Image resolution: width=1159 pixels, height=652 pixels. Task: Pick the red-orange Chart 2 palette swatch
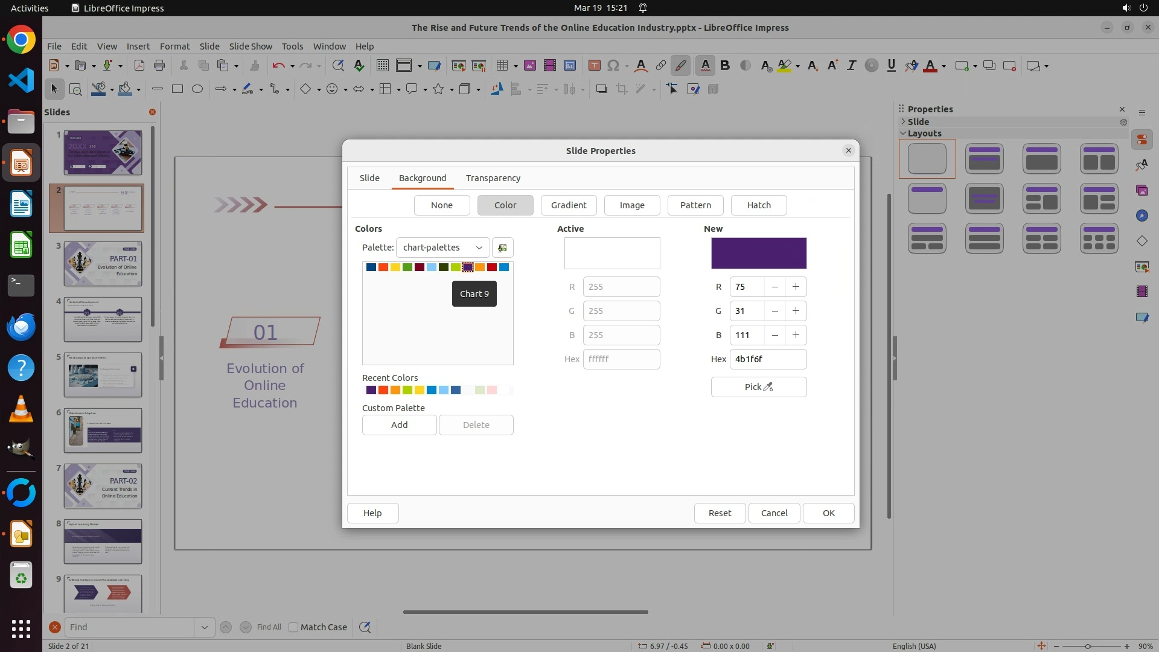pyautogui.click(x=383, y=267)
